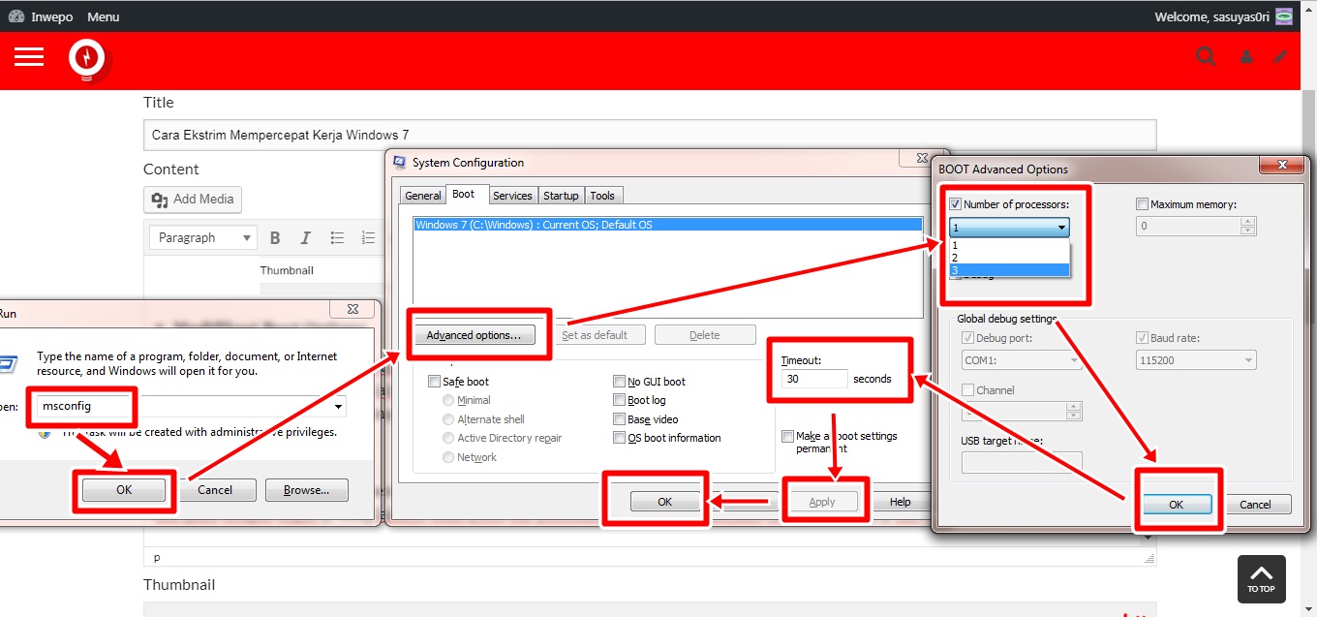The height and width of the screenshot is (617, 1317).
Task: Toggle the Number of processors checkbox
Action: coord(956,204)
